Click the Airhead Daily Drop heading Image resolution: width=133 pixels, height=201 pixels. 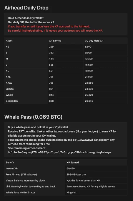pos(26,8)
